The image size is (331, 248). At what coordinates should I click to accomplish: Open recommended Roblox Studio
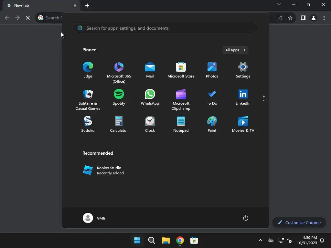tap(103, 170)
